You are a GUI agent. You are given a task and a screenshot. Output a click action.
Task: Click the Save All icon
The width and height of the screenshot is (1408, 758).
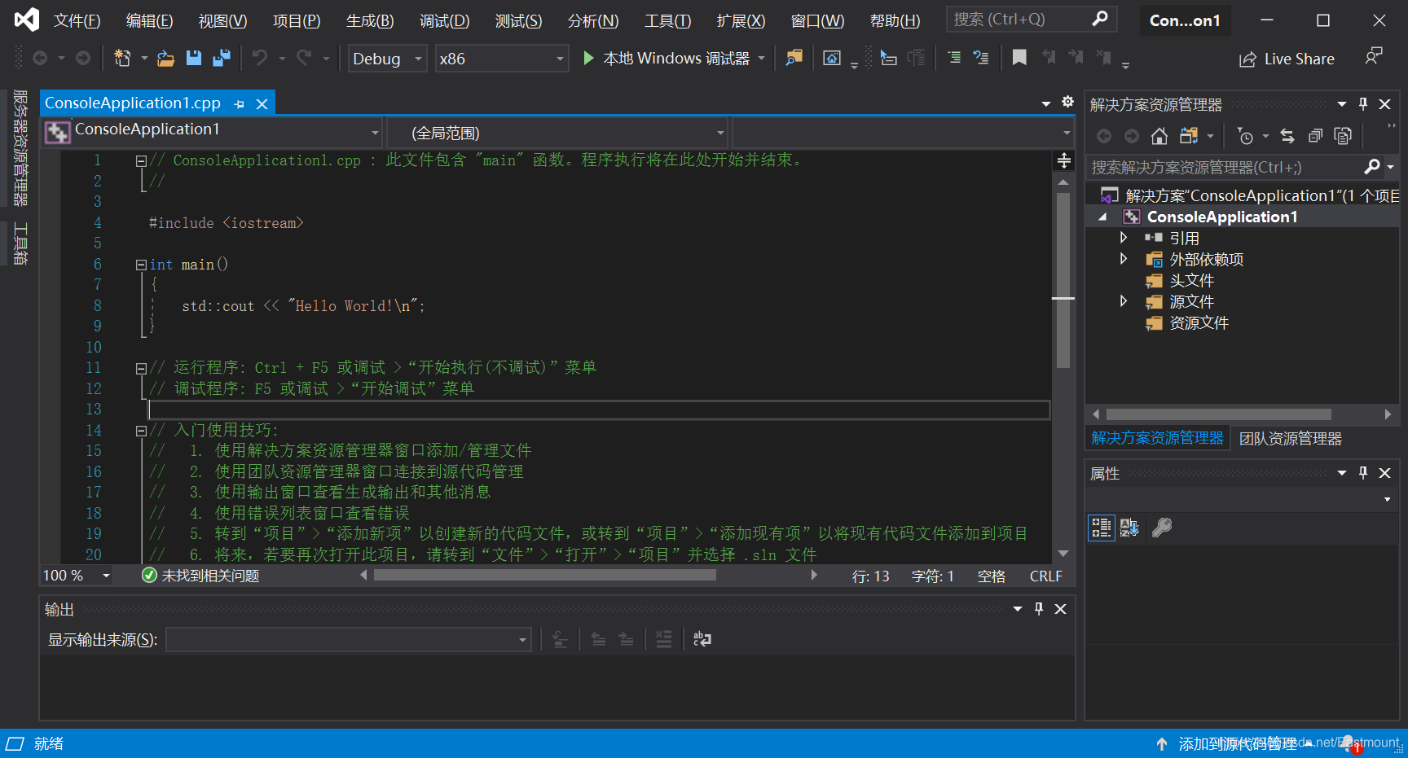pyautogui.click(x=221, y=58)
